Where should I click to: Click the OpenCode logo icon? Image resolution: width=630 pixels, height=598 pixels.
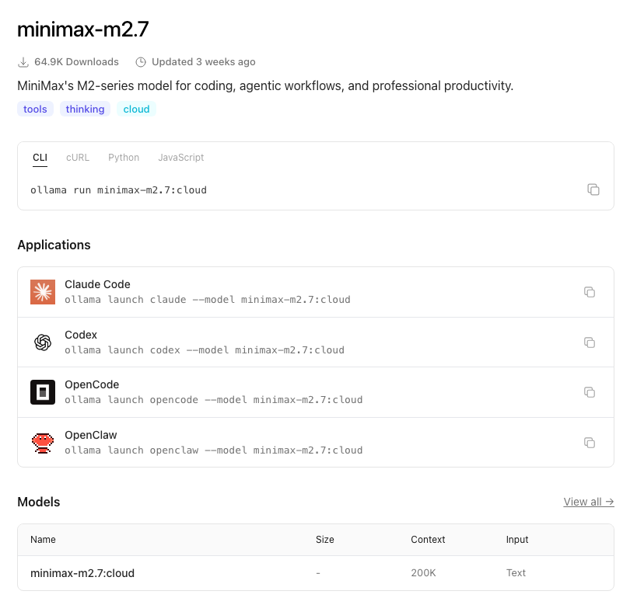(x=43, y=392)
